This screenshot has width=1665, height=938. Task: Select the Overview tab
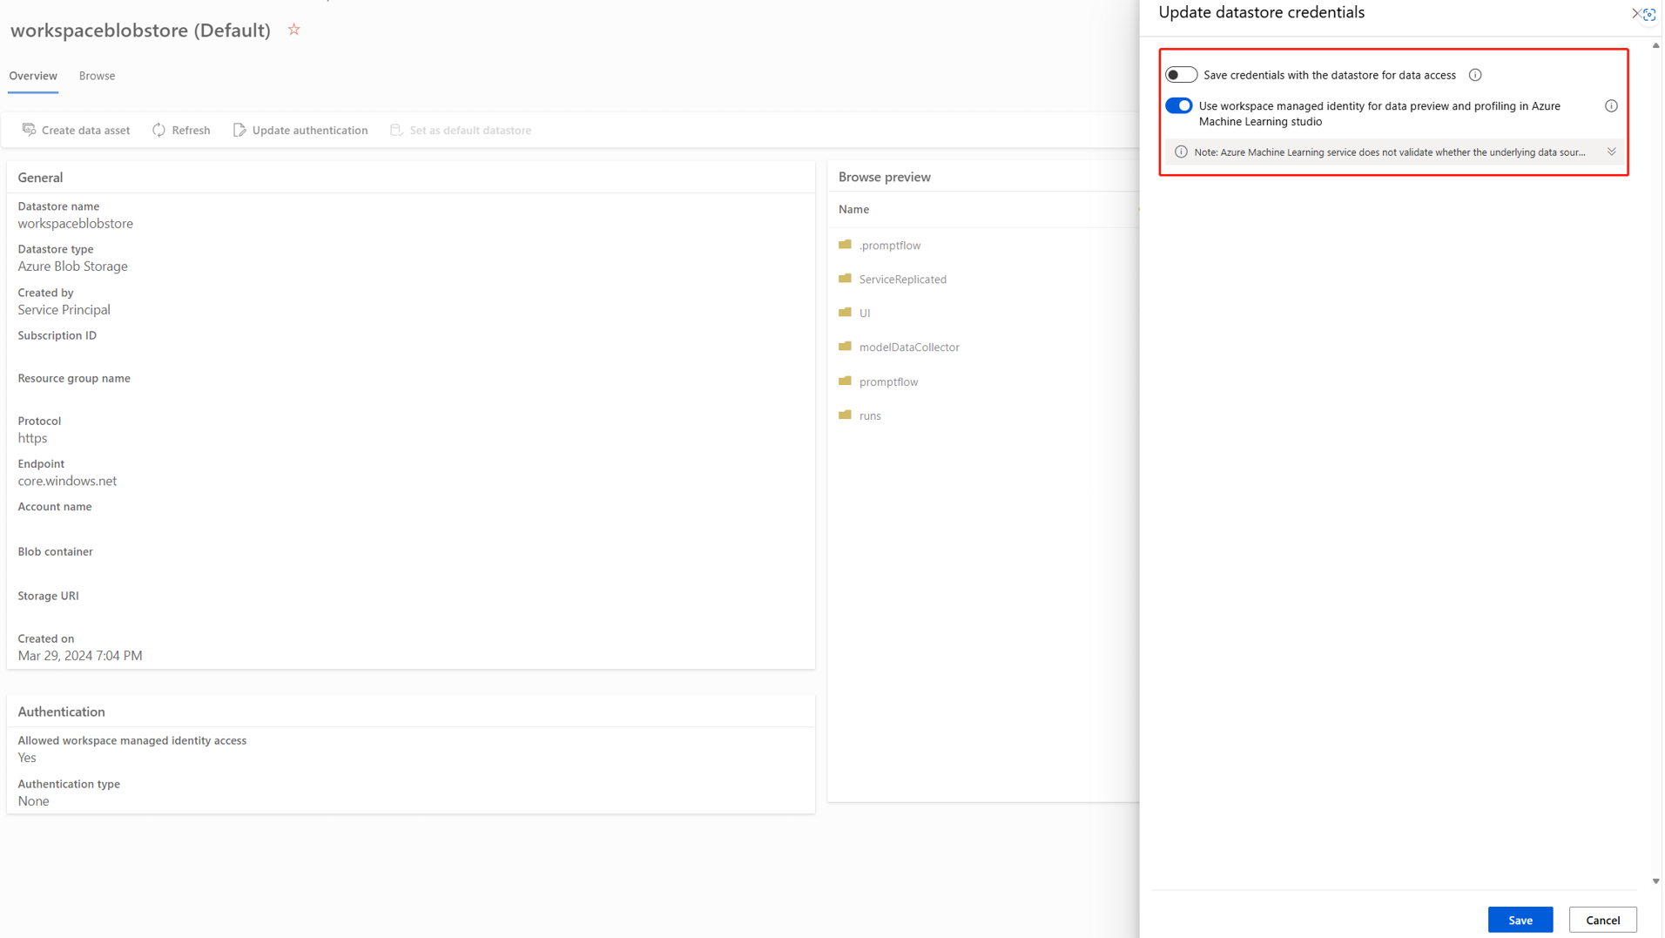point(33,76)
